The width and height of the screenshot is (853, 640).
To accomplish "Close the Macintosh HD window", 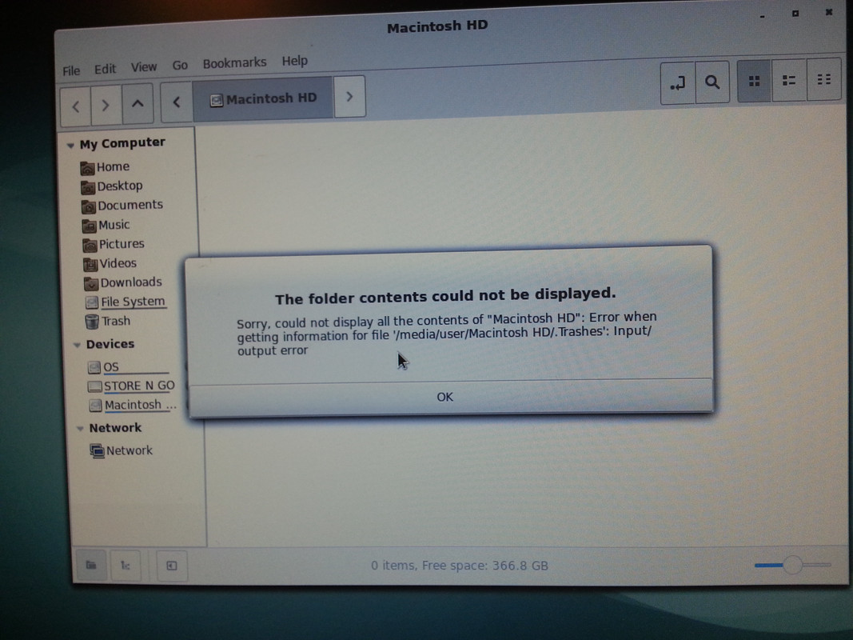I will point(828,12).
